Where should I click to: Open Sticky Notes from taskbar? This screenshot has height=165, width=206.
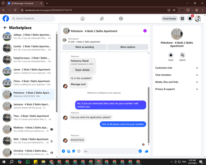point(35,162)
